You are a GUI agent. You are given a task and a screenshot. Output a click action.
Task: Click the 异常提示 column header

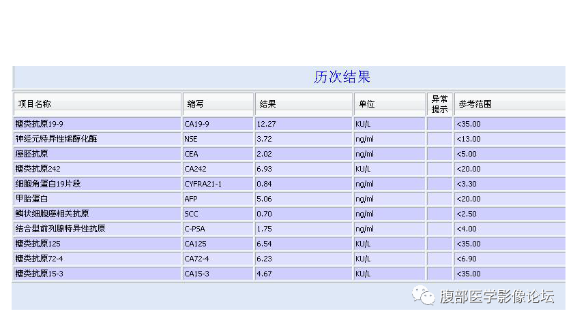tap(439, 104)
